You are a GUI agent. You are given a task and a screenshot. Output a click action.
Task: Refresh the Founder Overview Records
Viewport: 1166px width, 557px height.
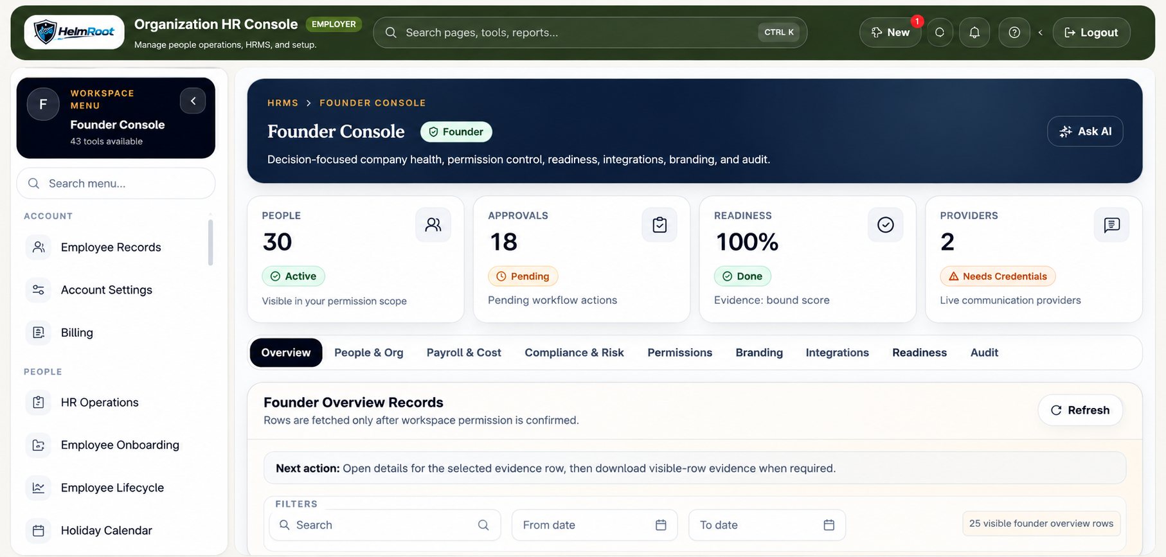click(1081, 410)
